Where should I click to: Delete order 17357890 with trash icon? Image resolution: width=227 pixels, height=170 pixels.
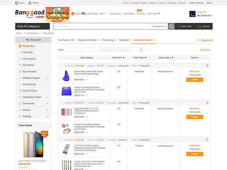click(x=207, y=66)
